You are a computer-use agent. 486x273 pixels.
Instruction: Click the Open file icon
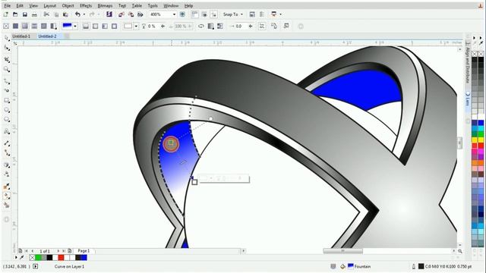click(15, 14)
